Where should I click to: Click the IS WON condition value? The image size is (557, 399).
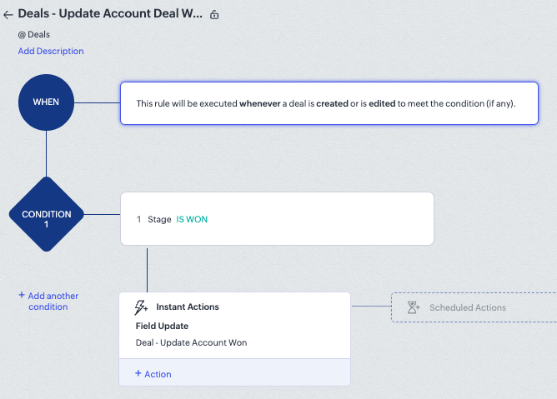[192, 219]
